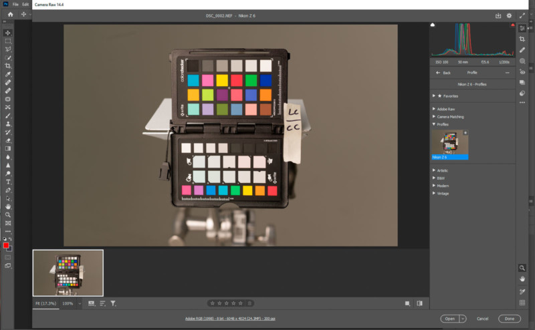
Task: Toggle Camera Raw full screen mode
Action: pyautogui.click(x=522, y=15)
